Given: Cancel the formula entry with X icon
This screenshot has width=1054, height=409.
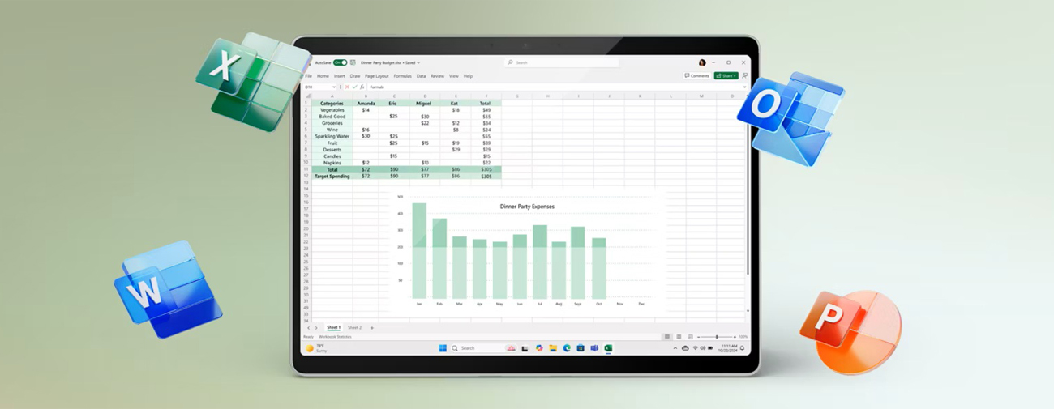Looking at the screenshot, I should click(x=347, y=87).
